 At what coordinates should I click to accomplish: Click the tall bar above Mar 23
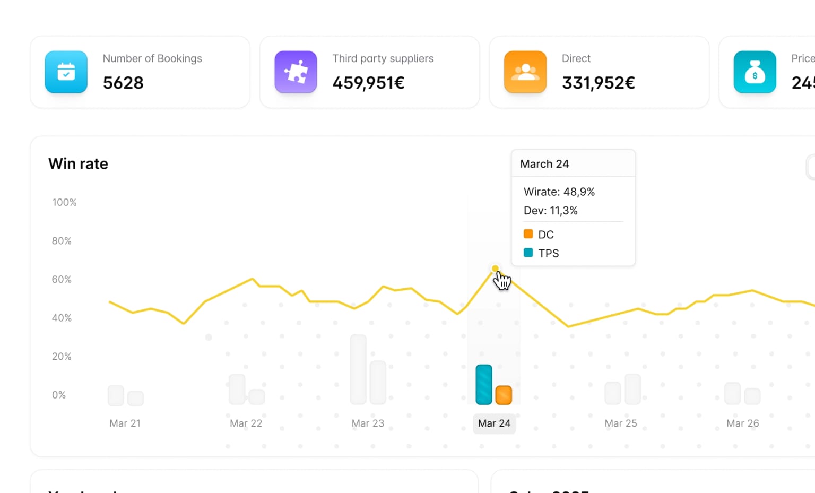(x=358, y=368)
